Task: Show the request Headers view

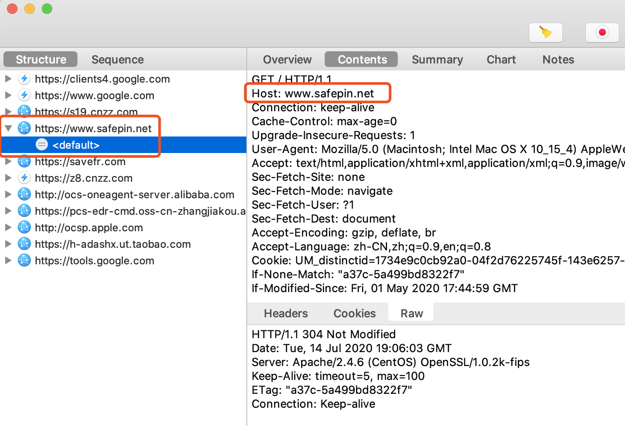Action: (x=286, y=313)
